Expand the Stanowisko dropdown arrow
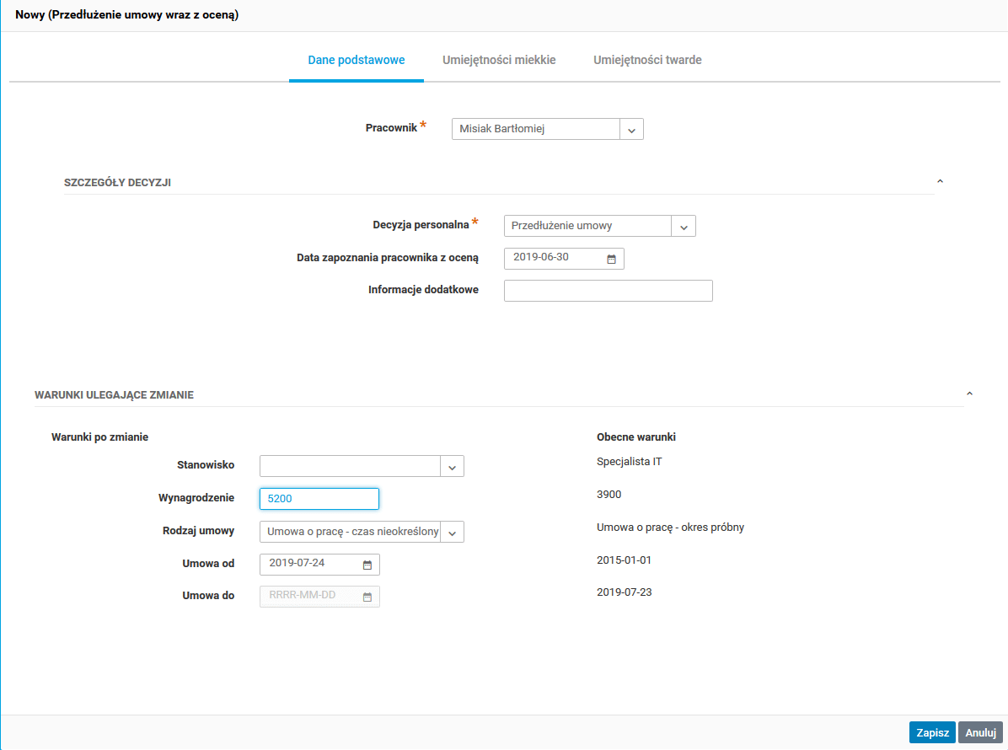This screenshot has height=750, width=1008. 452,467
